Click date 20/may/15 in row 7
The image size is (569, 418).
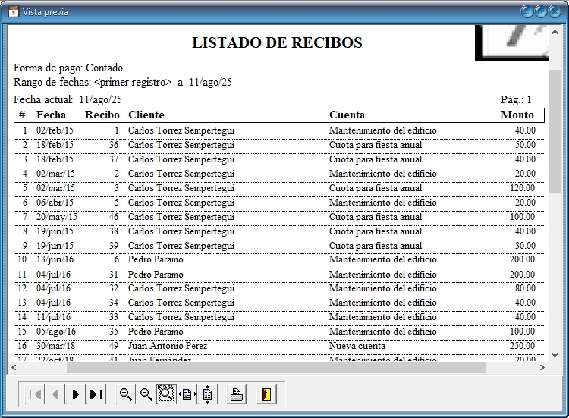coord(57,217)
